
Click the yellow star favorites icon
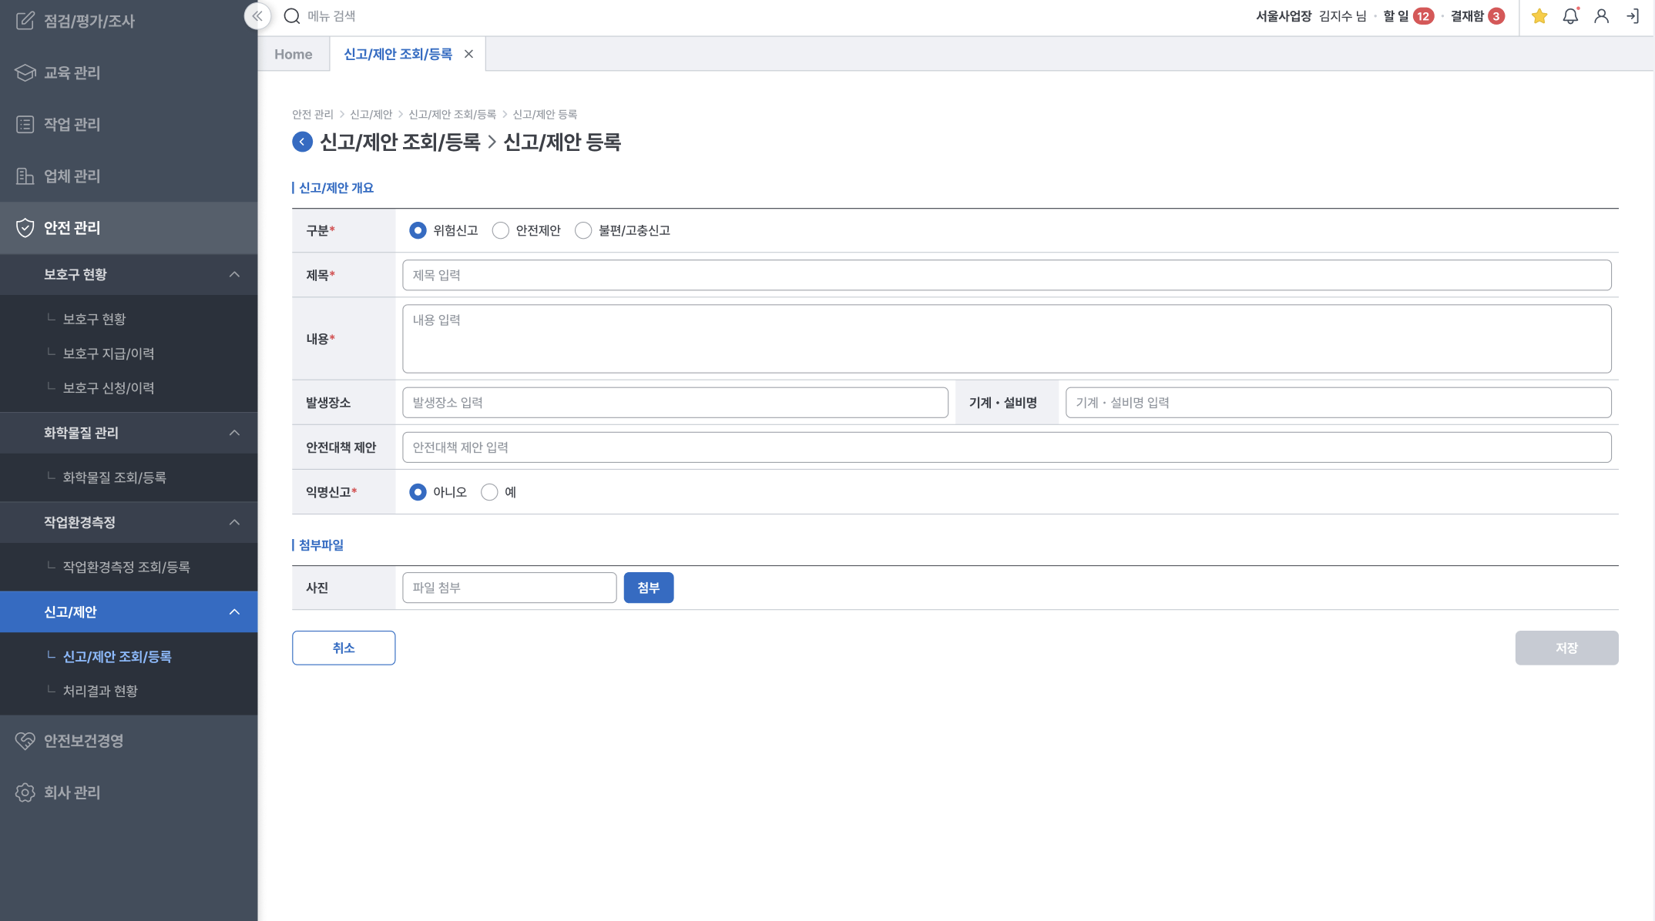tap(1539, 16)
